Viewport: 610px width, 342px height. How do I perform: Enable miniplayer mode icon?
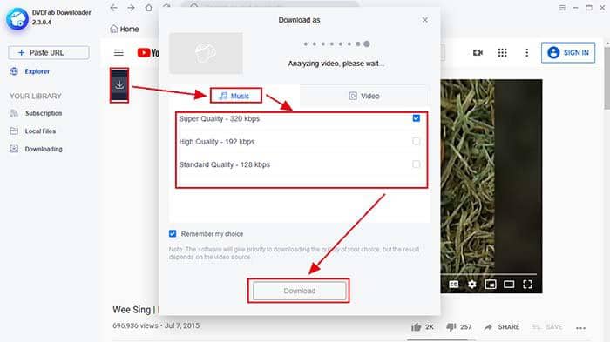490,285
